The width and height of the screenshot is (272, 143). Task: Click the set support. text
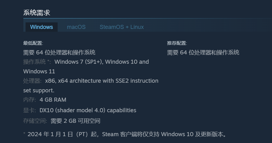pyautogui.click(x=39, y=90)
